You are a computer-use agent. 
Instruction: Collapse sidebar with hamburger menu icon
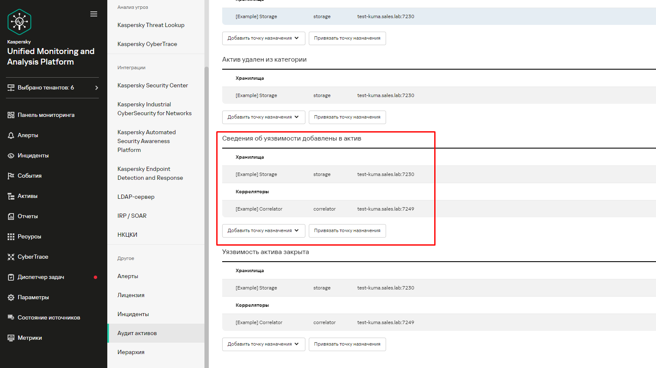click(94, 14)
